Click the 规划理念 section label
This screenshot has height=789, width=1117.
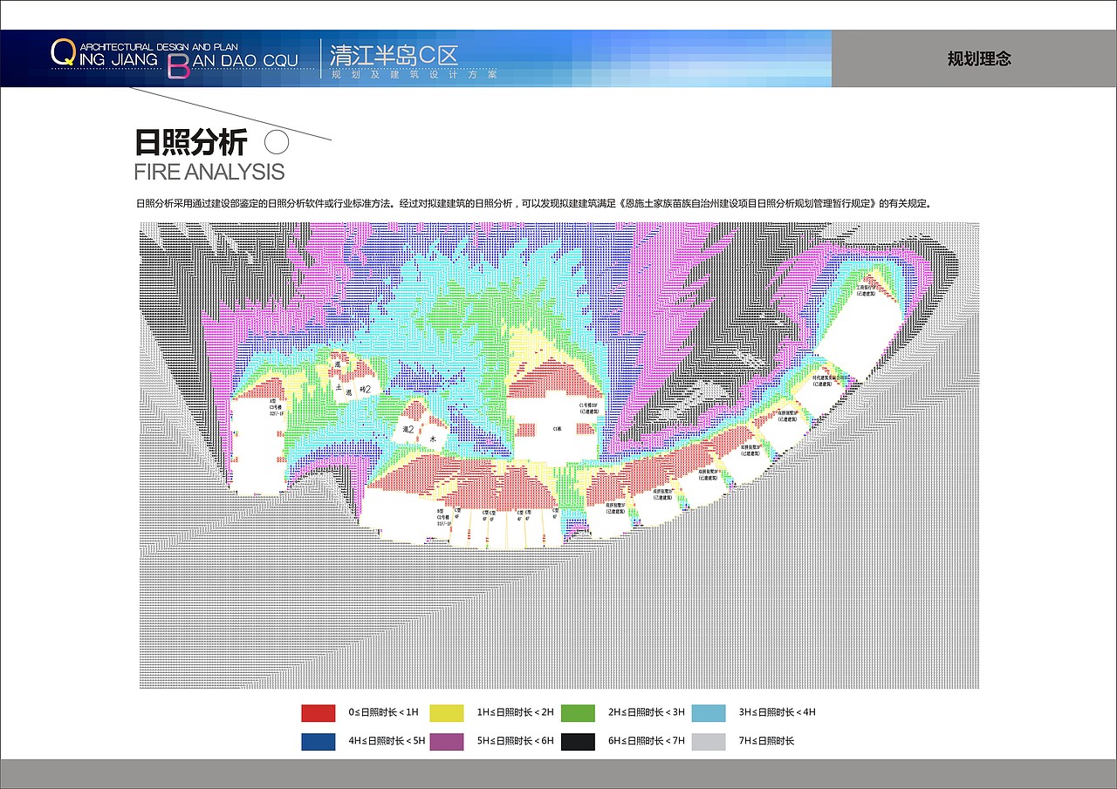(979, 59)
